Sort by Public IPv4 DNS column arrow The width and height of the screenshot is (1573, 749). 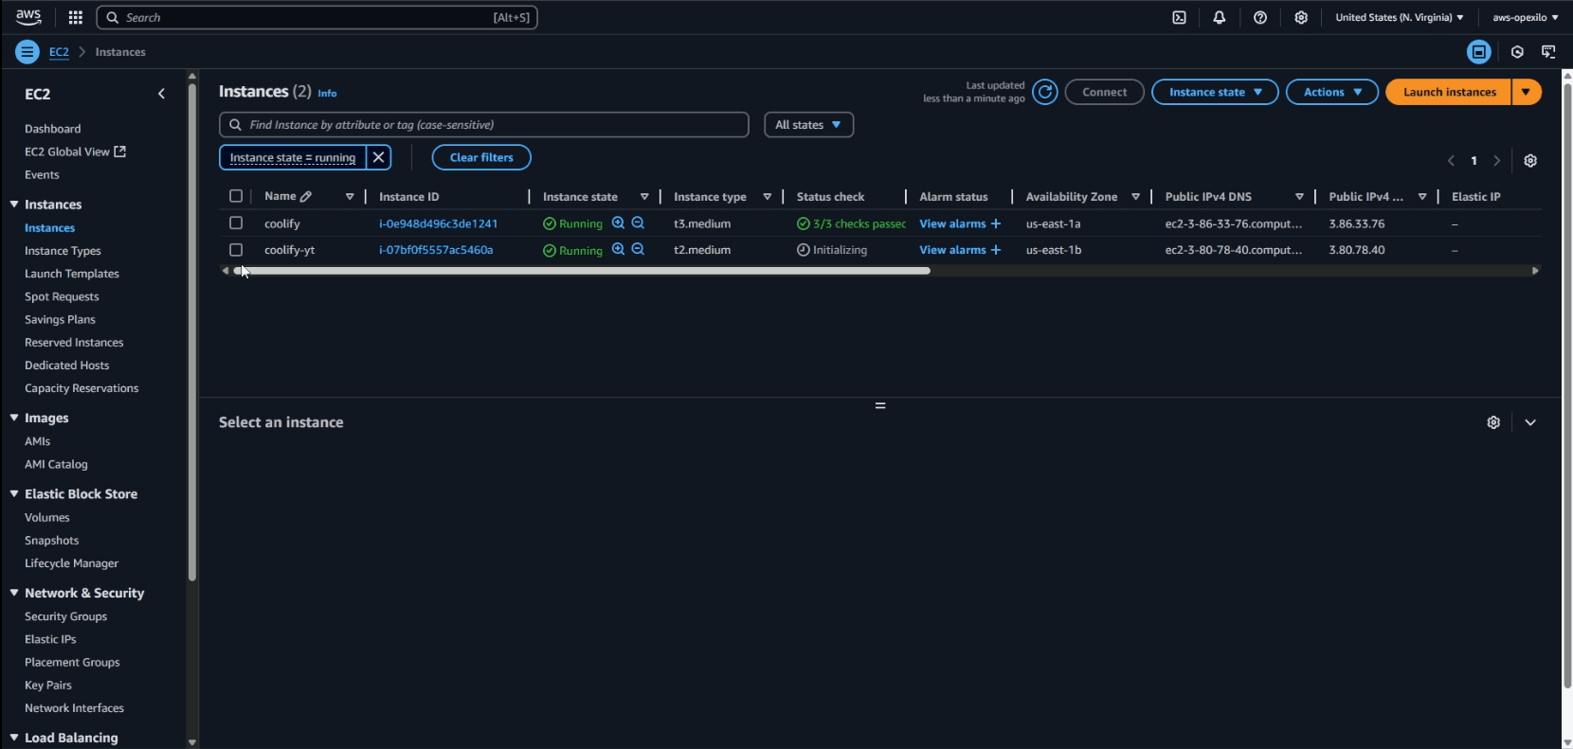coord(1299,197)
